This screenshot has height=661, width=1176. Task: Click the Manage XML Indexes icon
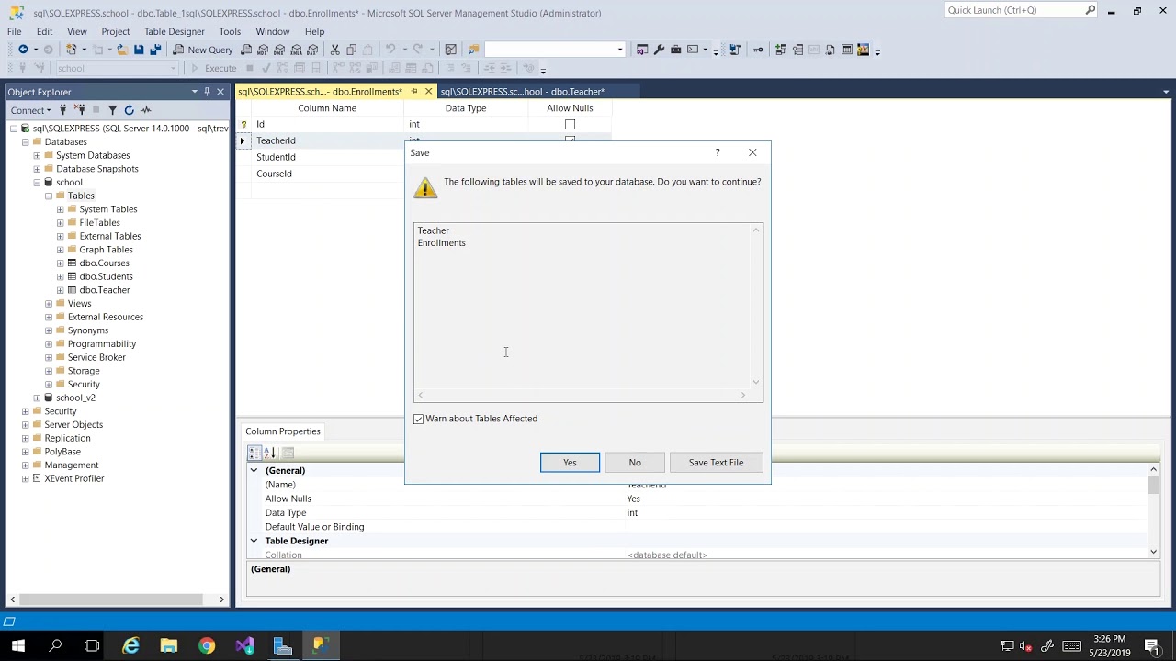[x=830, y=50]
